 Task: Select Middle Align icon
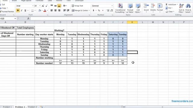click(x=55, y=6)
